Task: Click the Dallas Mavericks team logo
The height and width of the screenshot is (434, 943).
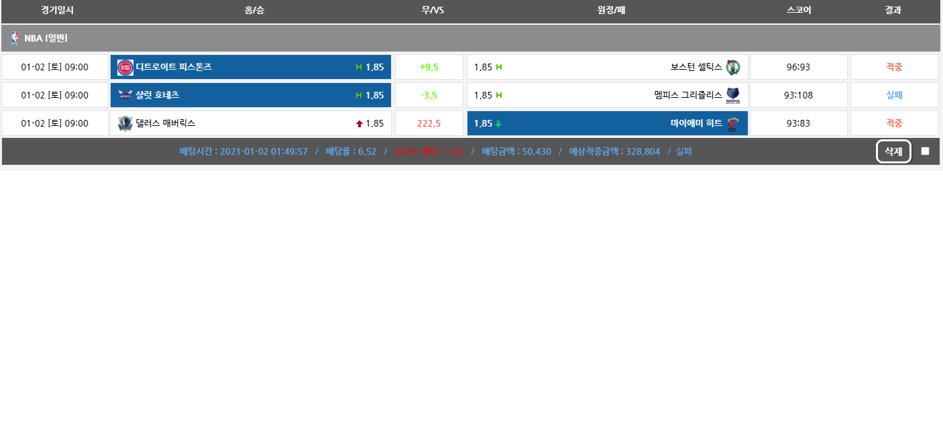Action: pos(125,123)
